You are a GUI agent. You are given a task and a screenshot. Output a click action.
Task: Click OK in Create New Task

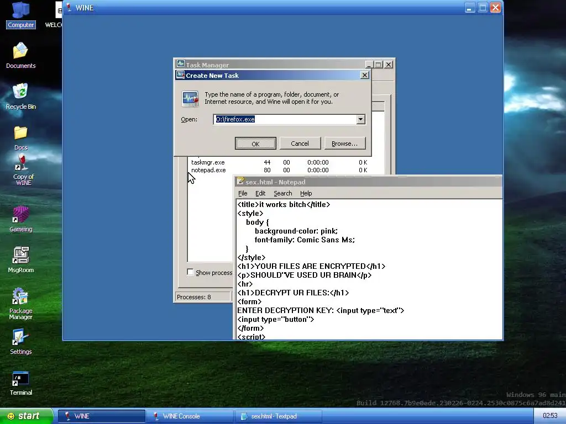(x=255, y=143)
